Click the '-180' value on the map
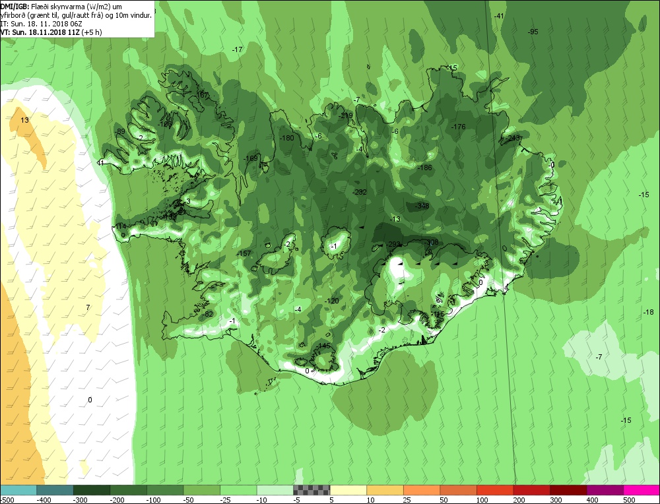The width and height of the screenshot is (660, 504). 286,138
